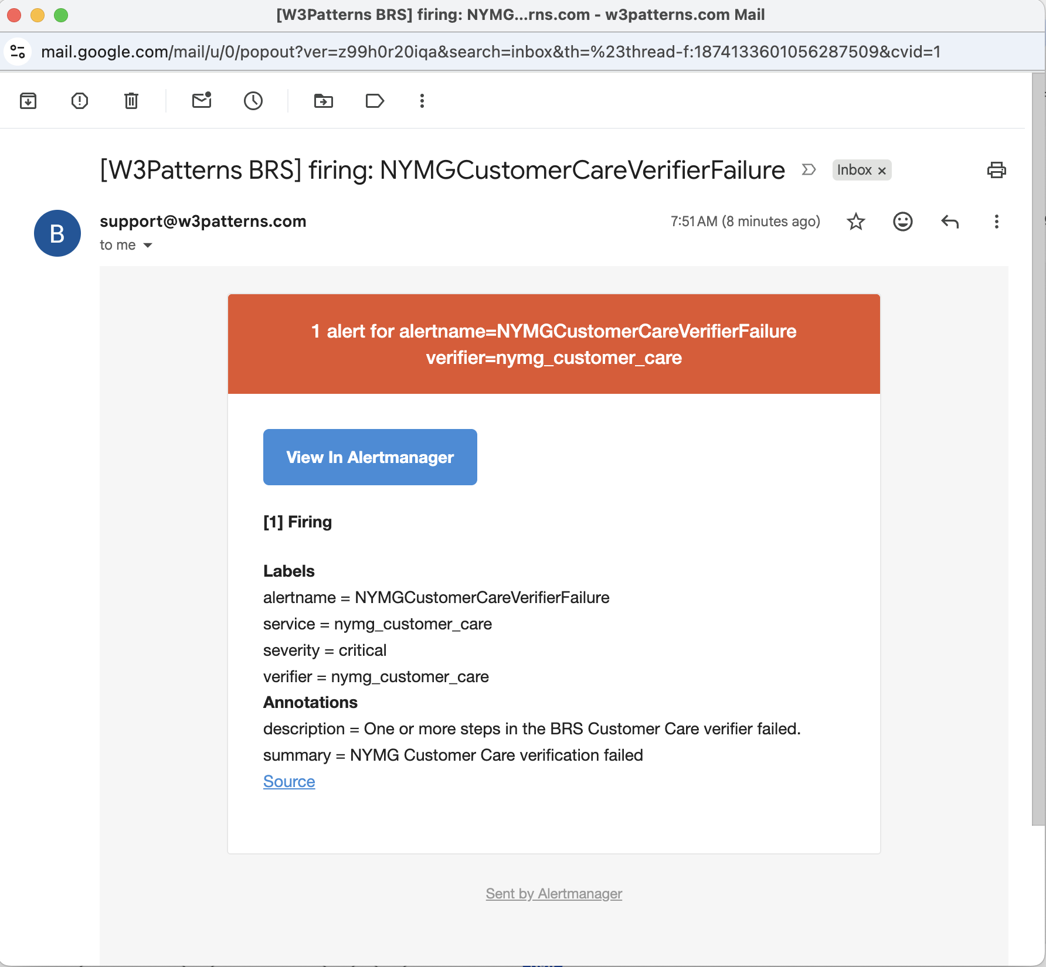Minimize the window with the yellow button
The width and height of the screenshot is (1046, 967).
(x=38, y=15)
